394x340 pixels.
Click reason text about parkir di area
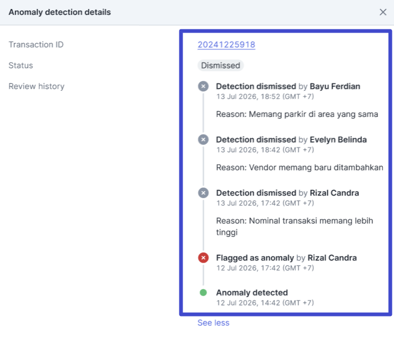297,114
